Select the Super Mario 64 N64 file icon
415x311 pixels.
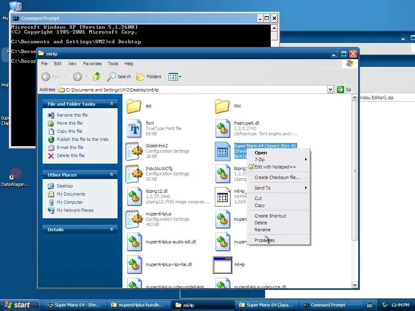coord(222,151)
